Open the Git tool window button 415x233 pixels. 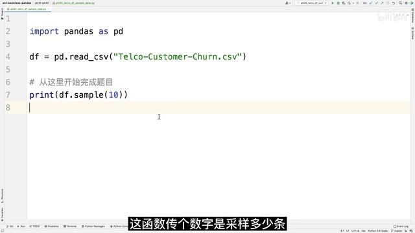click(x=10, y=227)
